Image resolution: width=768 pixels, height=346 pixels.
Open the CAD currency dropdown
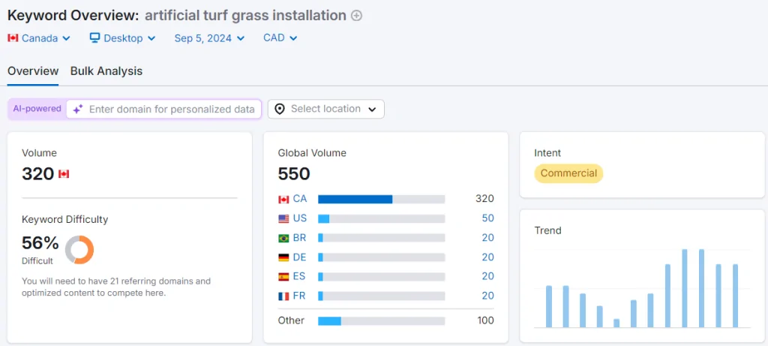coord(280,38)
